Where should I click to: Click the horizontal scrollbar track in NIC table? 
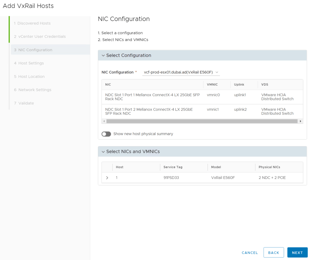[202, 121]
